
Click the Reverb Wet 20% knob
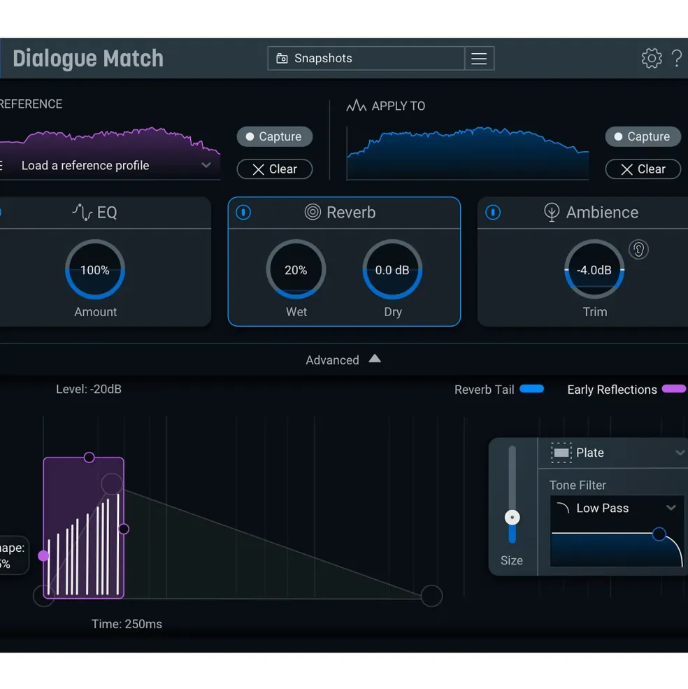pos(296,269)
